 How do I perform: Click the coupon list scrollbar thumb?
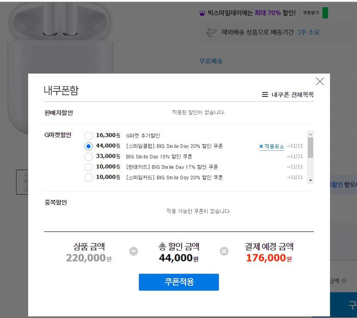[310, 148]
